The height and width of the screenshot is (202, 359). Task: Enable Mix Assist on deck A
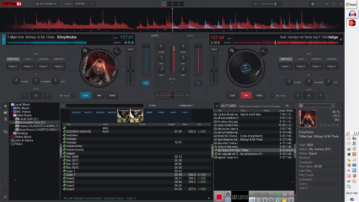pos(73,95)
